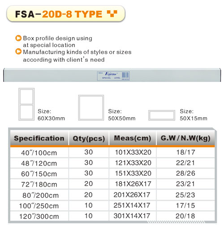The width and height of the screenshot is (224, 225).
Task: Click the Specification column header
Action: (x=39, y=138)
